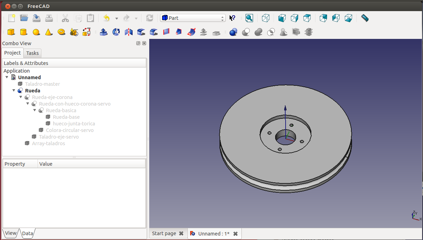Image resolution: width=423 pixels, height=240 pixels.
Task: Activate the Mirror tool
Action: click(129, 32)
